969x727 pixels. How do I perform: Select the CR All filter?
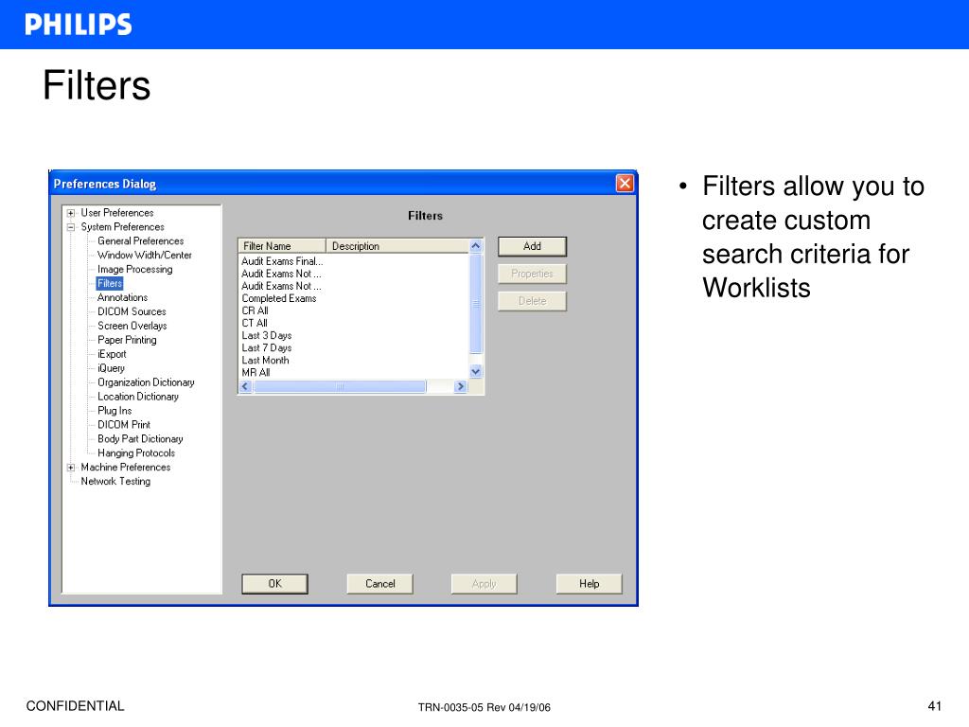click(255, 310)
